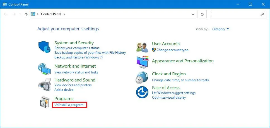Open the View by Category dropdown
The height and width of the screenshot is (128, 270).
click(220, 29)
